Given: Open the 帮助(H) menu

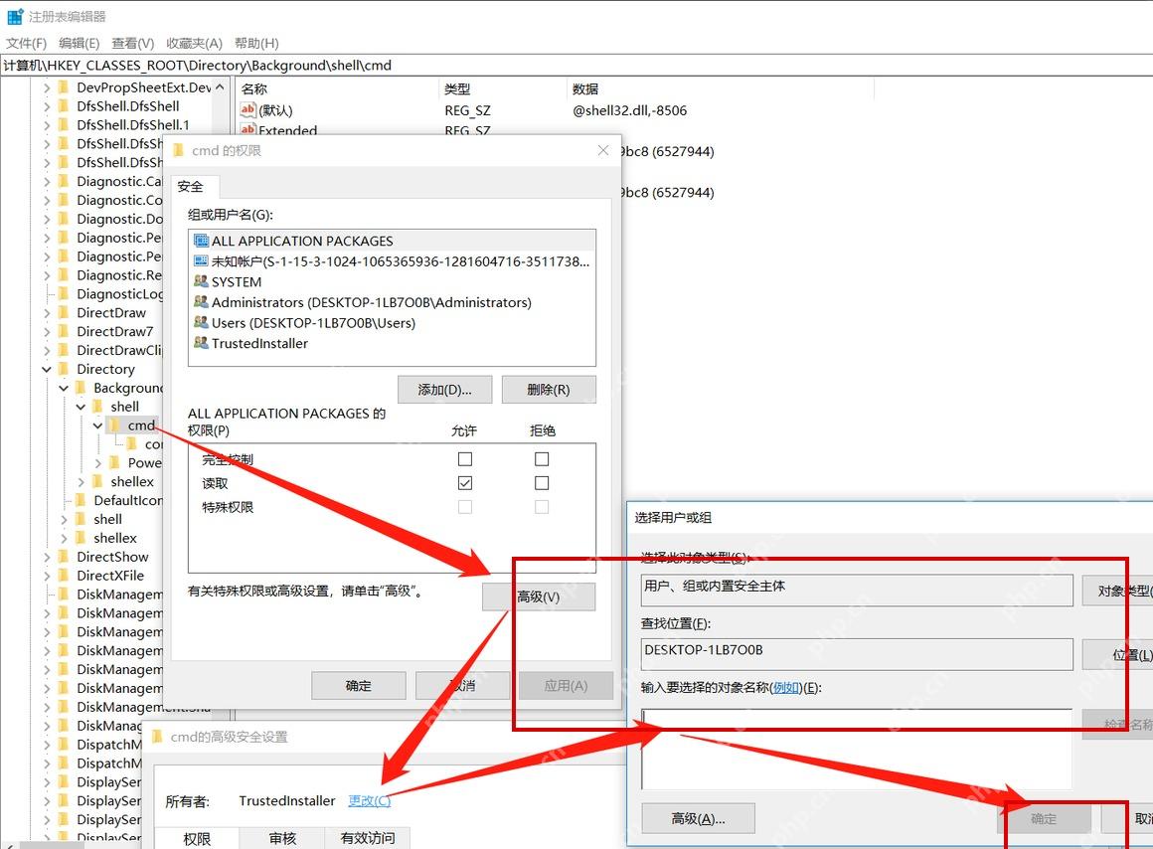Looking at the screenshot, I should pyautogui.click(x=256, y=43).
